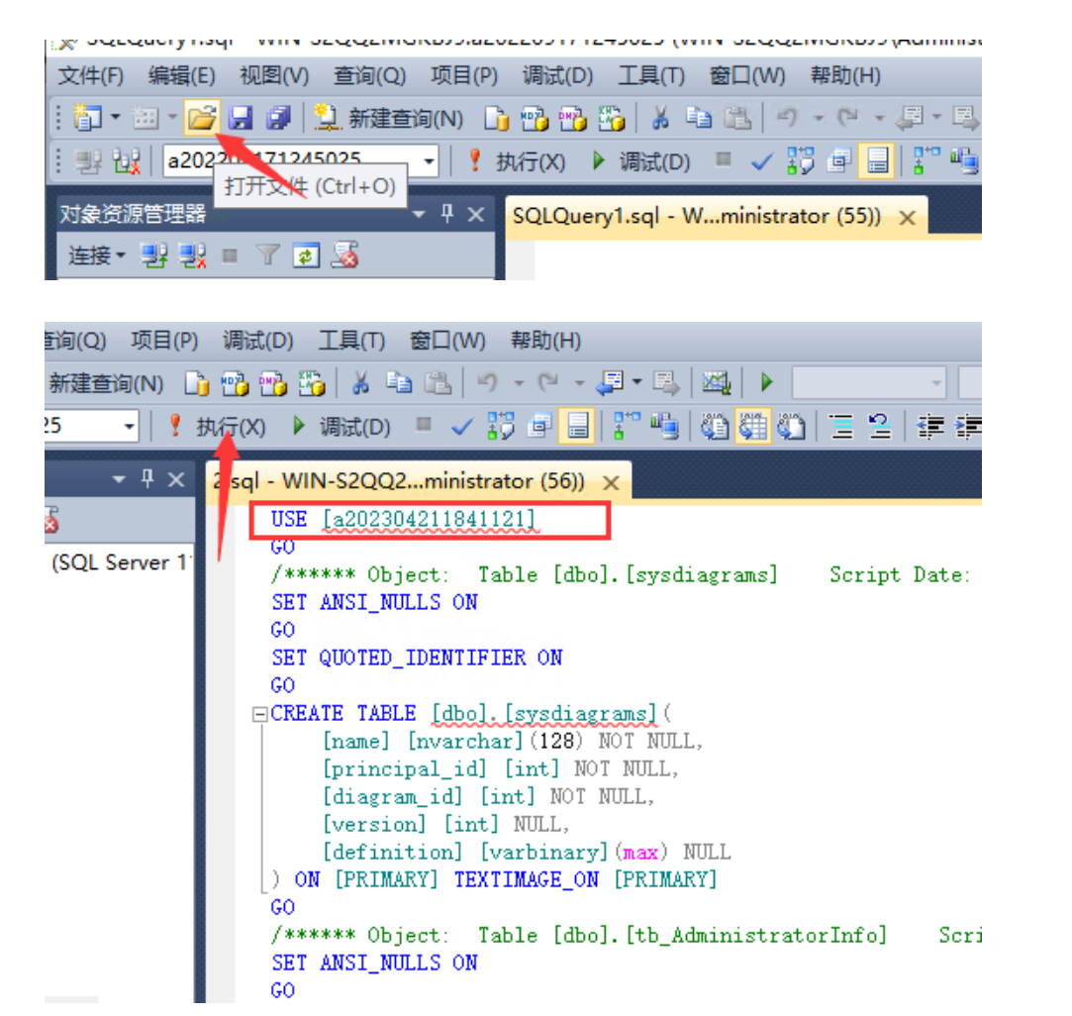Click the Save All icon

[x=279, y=119]
